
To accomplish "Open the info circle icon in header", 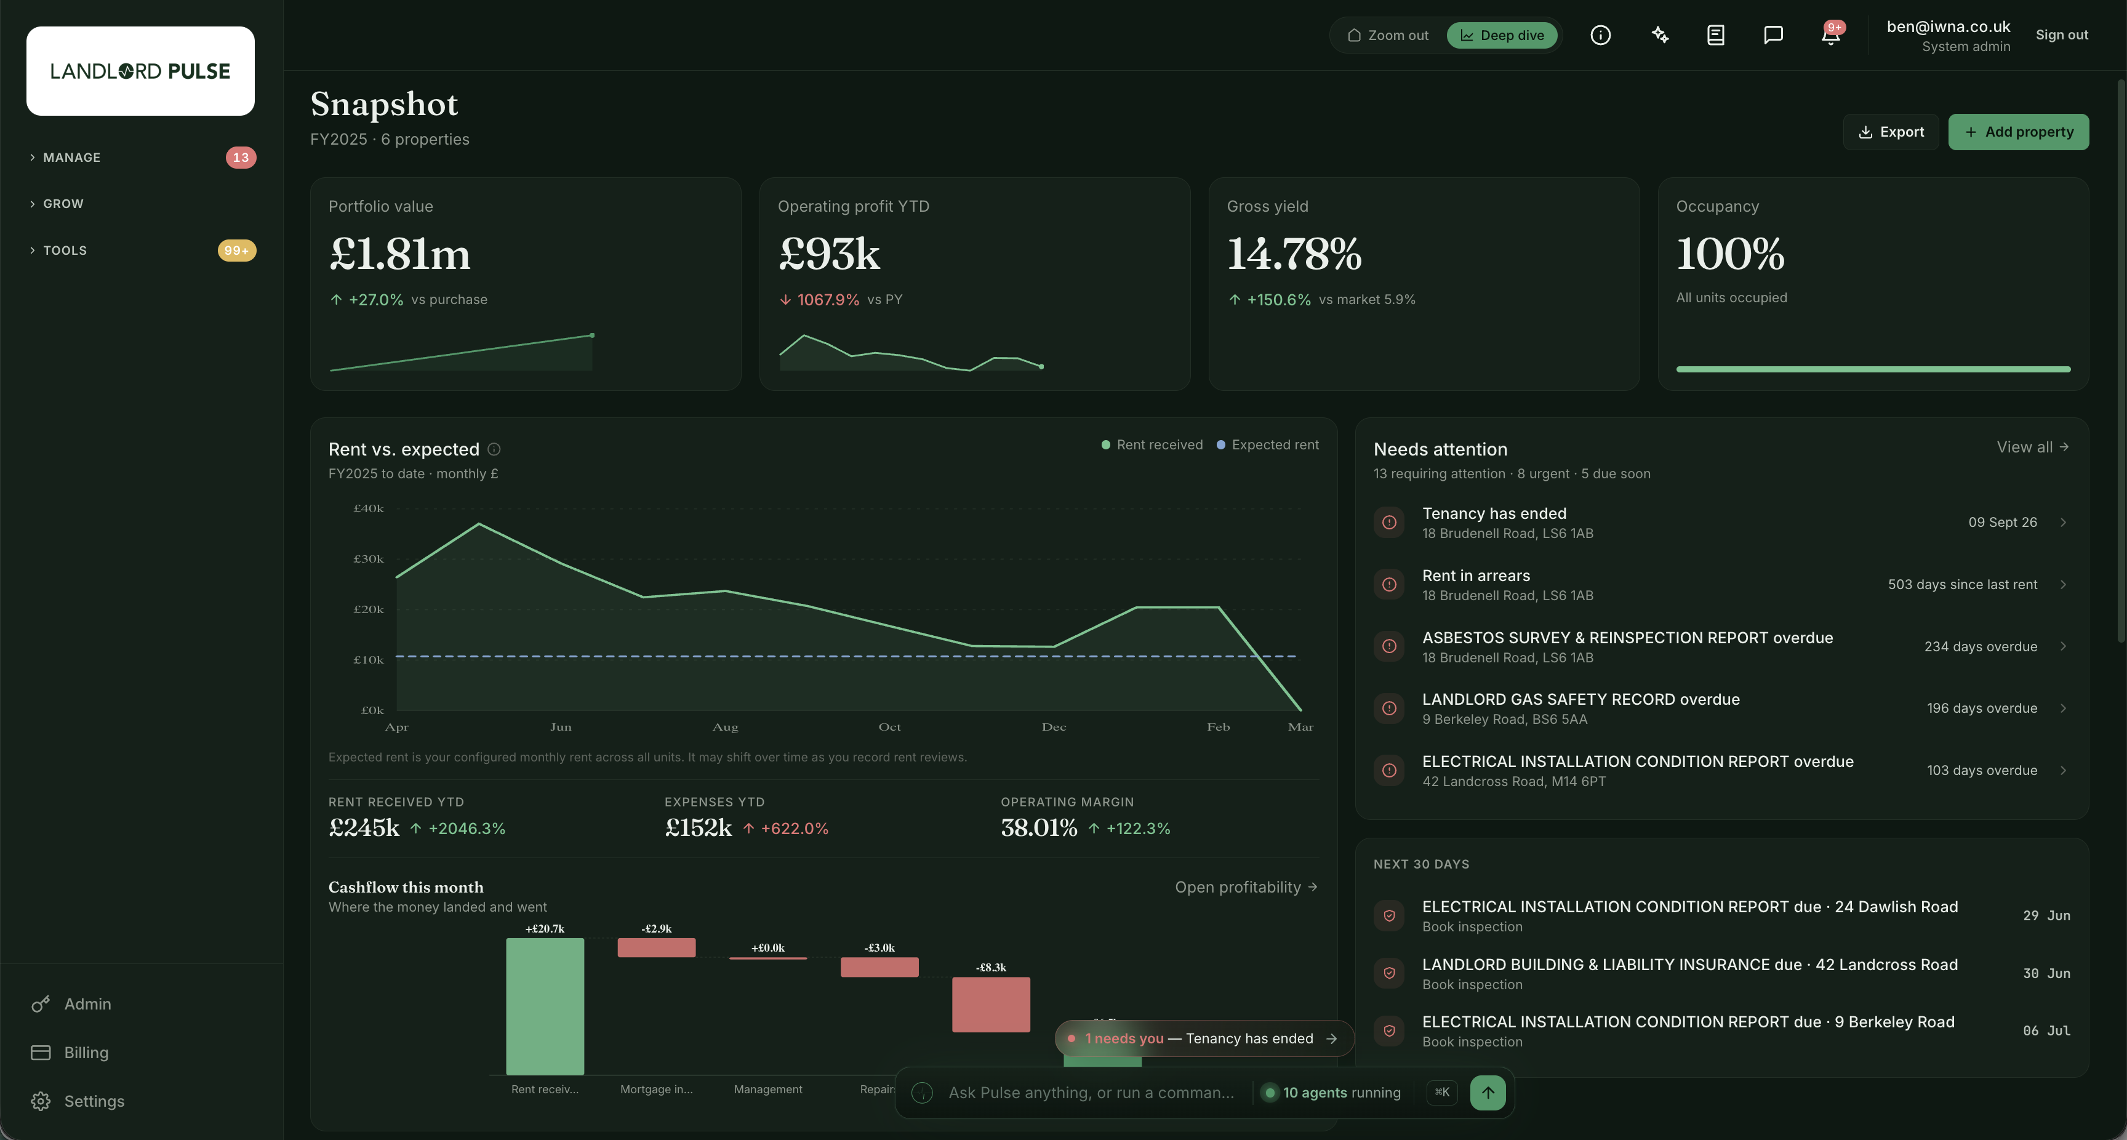I will coord(1600,34).
